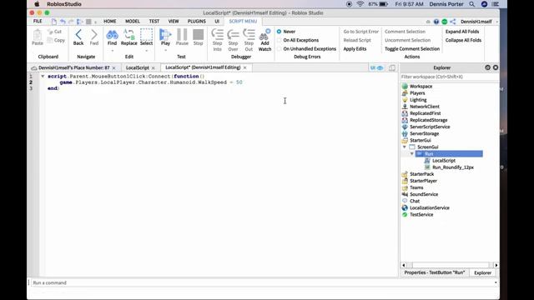Open the Select dropdown arrow
The image size is (534, 300).
[147, 51]
